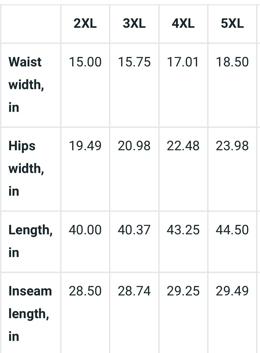Select hips width value 20.98
The image size is (260, 353).
(x=134, y=146)
